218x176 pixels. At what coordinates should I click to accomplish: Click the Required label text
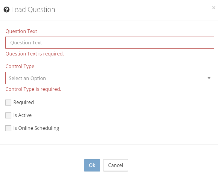pyautogui.click(x=24, y=102)
